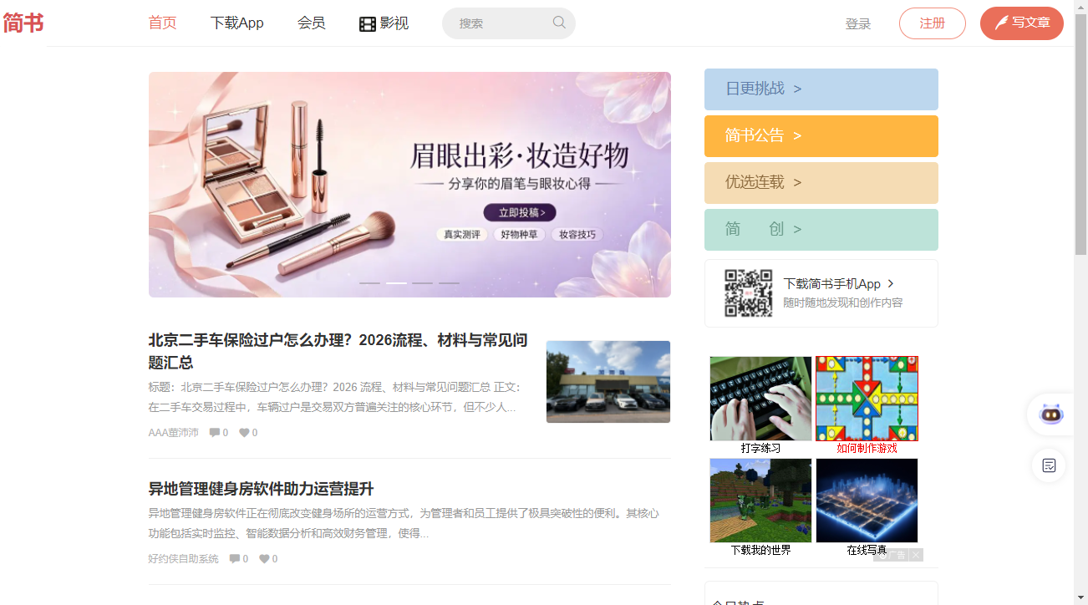
Task: Close the ad with X icon
Action: click(917, 555)
